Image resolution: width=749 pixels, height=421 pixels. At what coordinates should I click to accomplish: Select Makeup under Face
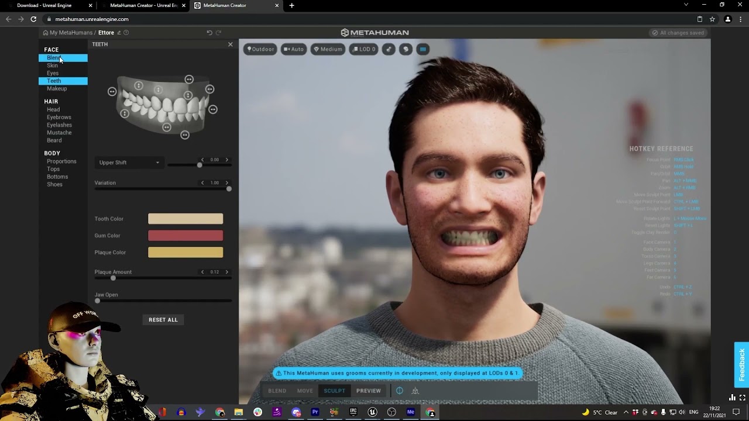[x=57, y=88]
